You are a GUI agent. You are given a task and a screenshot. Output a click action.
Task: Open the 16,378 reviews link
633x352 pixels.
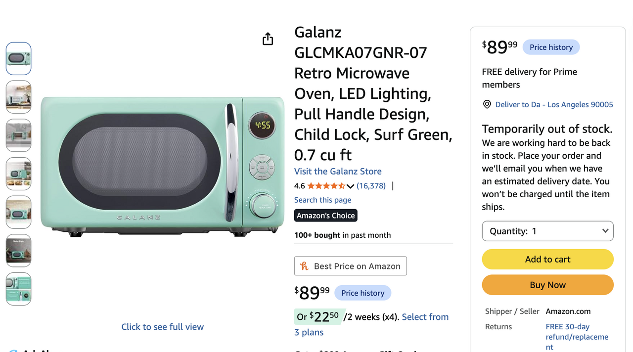tap(371, 186)
